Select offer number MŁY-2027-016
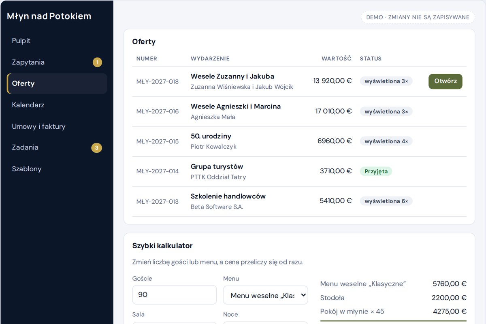Image resolution: width=486 pixels, height=324 pixels. (x=158, y=111)
